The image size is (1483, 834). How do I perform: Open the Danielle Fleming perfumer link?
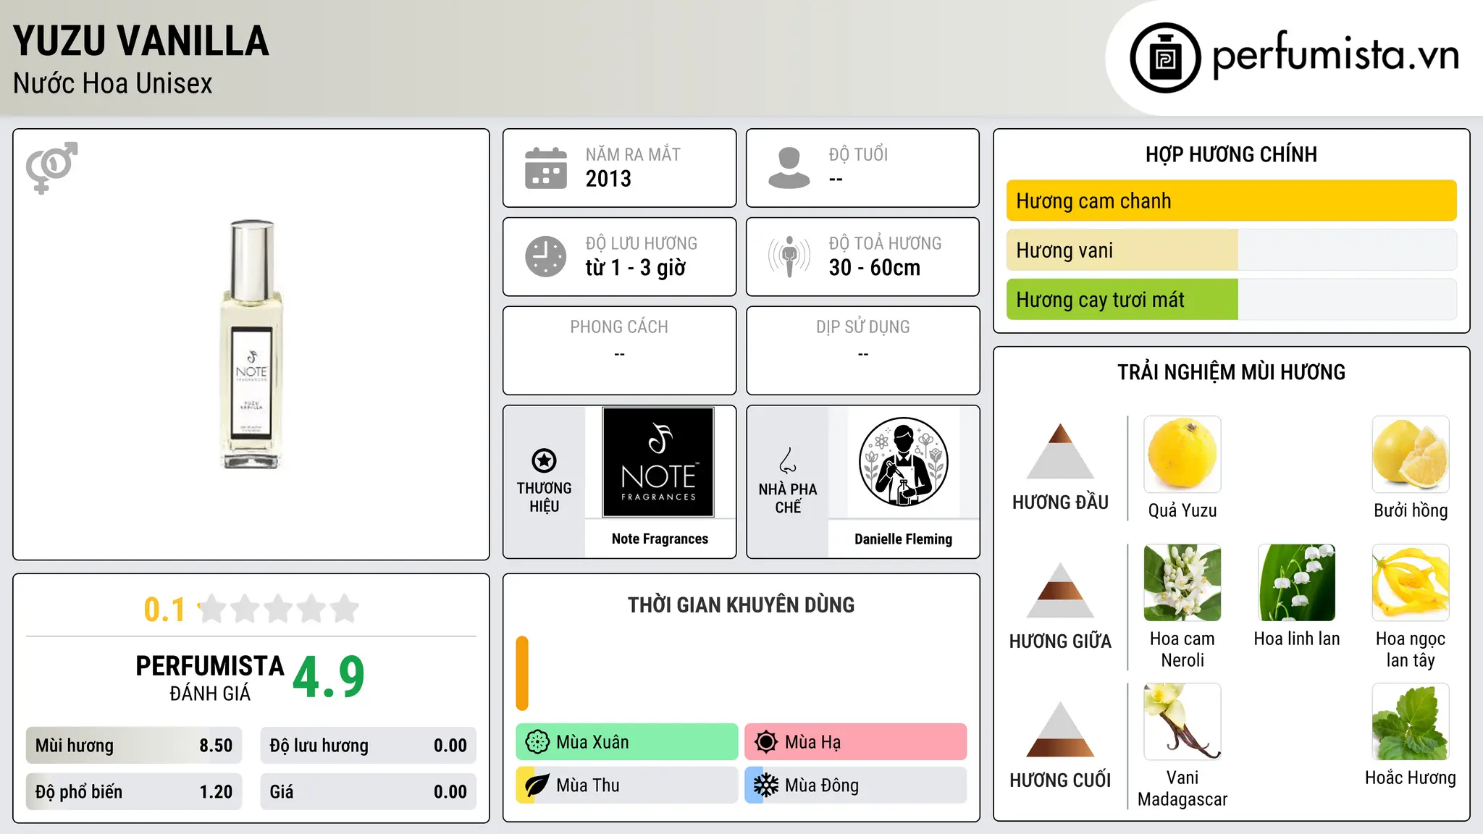[x=903, y=539]
